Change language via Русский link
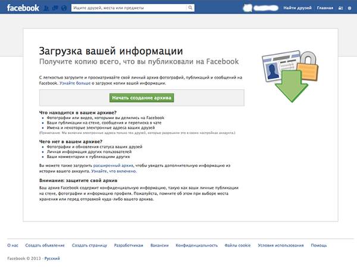Viewport: 357px width, 269px height. (52, 258)
